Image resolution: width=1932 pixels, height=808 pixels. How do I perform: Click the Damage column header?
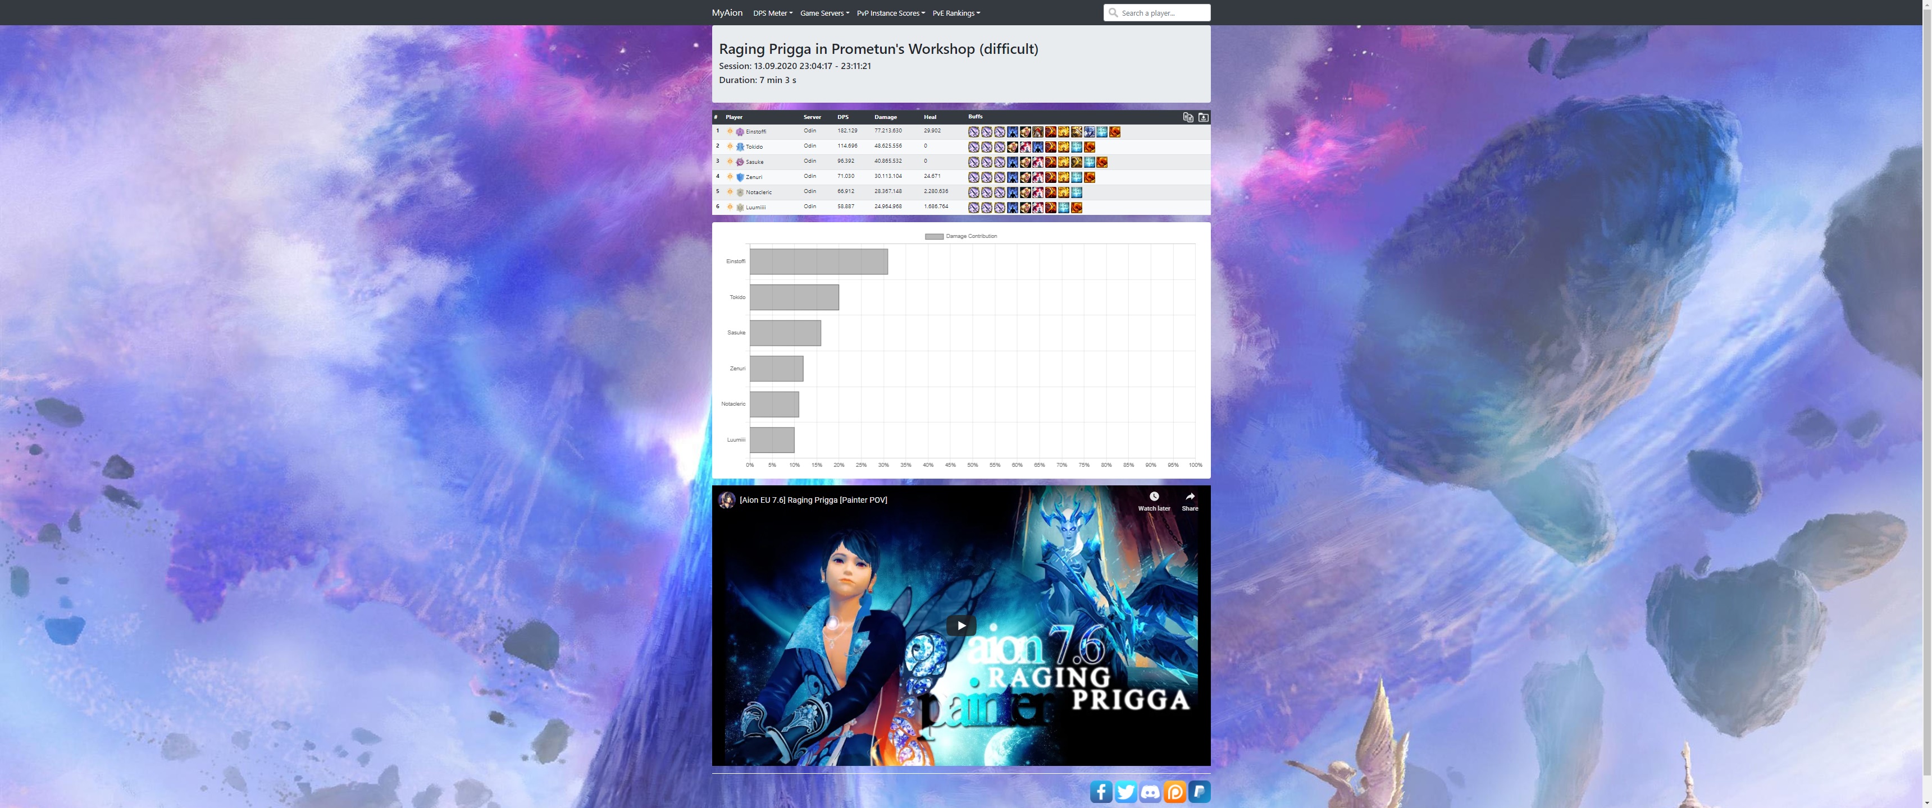pyautogui.click(x=885, y=117)
